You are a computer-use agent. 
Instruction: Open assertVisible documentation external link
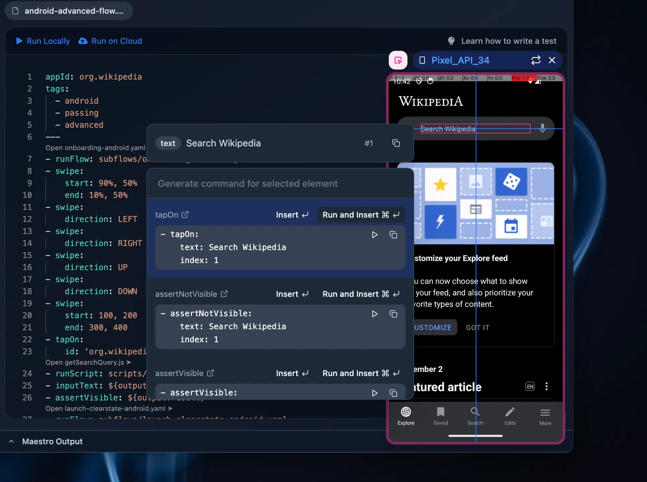click(x=210, y=373)
